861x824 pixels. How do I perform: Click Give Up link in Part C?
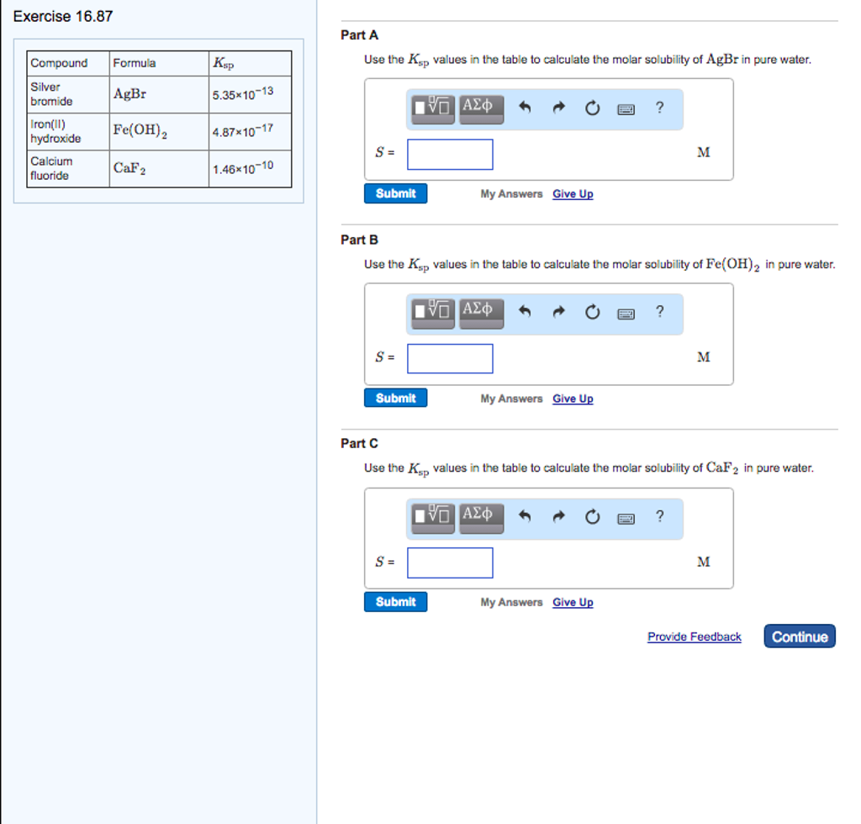(573, 602)
